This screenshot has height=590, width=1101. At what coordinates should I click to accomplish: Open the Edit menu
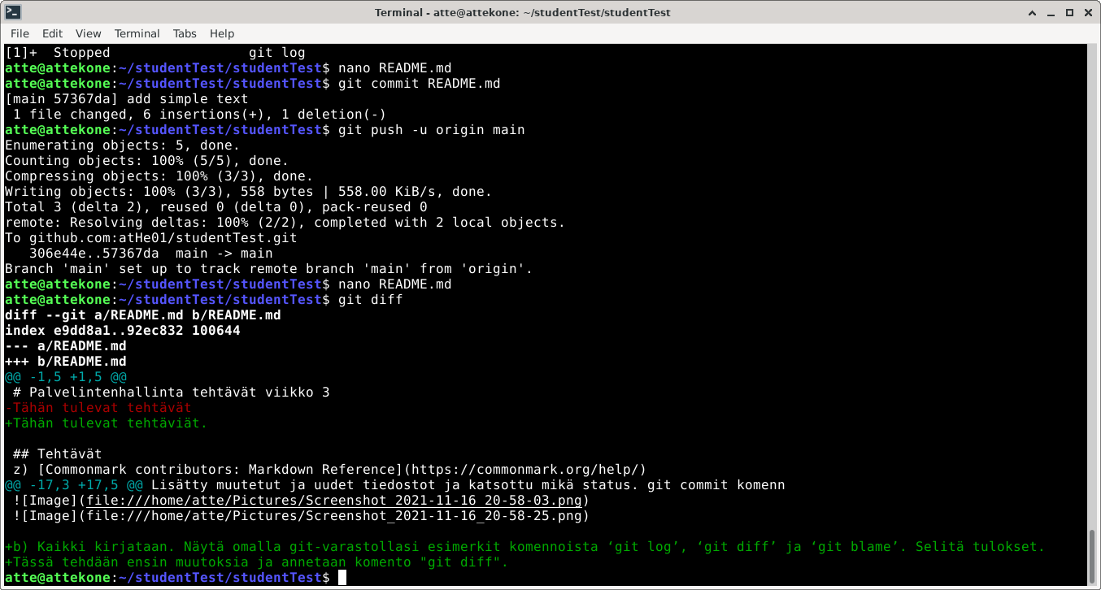click(x=52, y=33)
